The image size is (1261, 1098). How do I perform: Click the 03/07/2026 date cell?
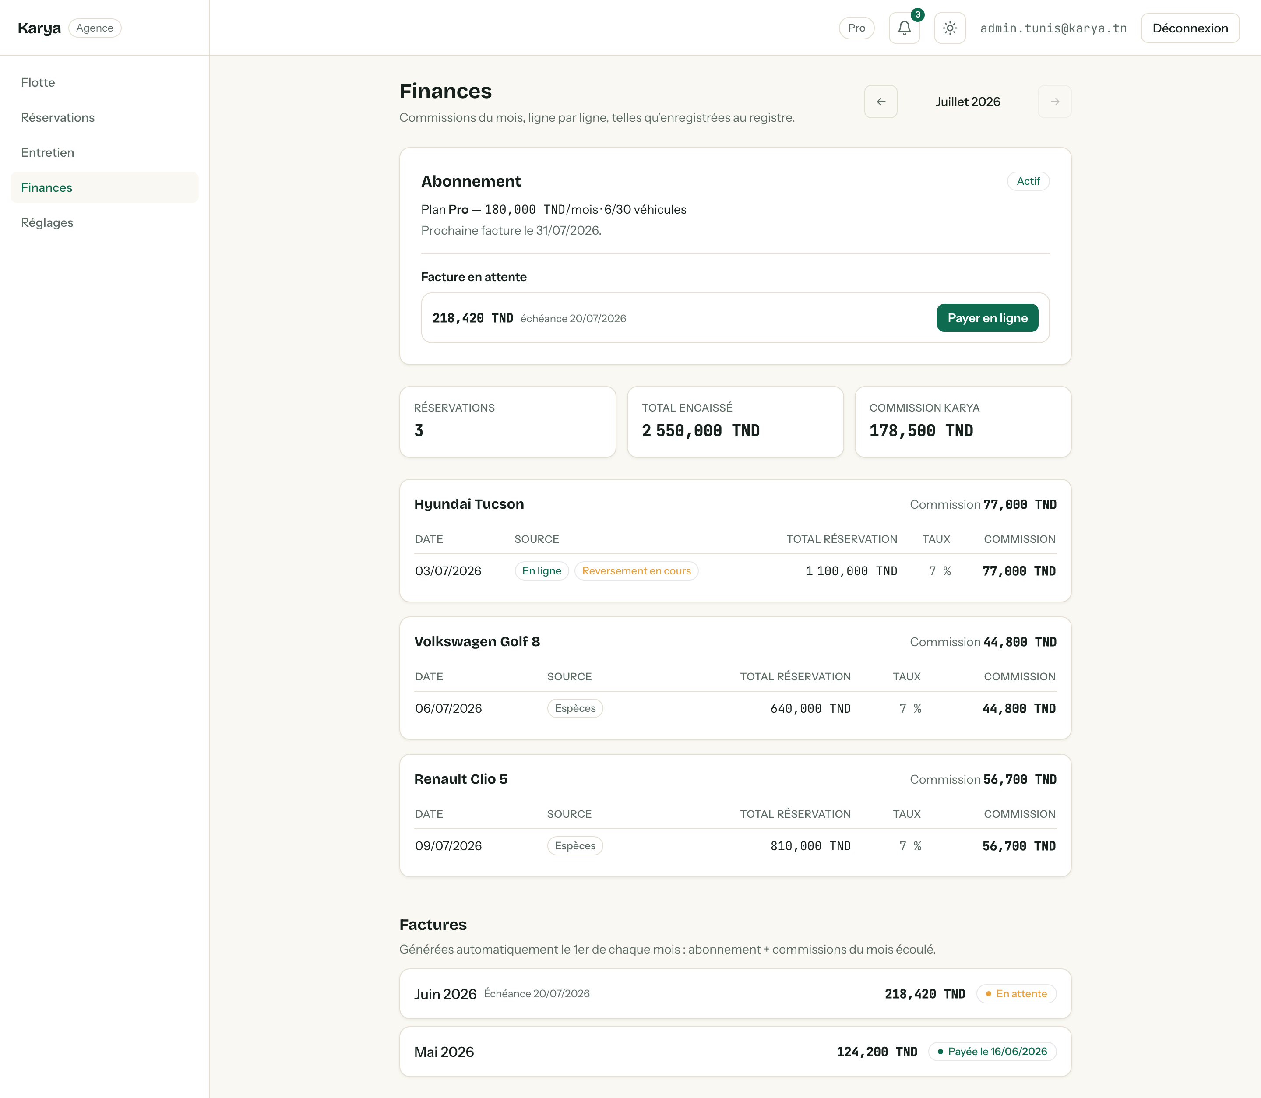point(448,571)
